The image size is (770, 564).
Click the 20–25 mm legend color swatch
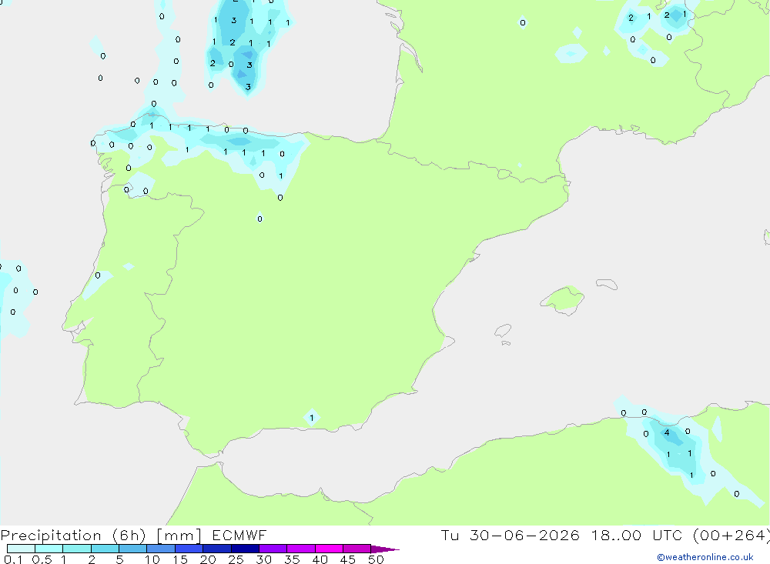216,549
